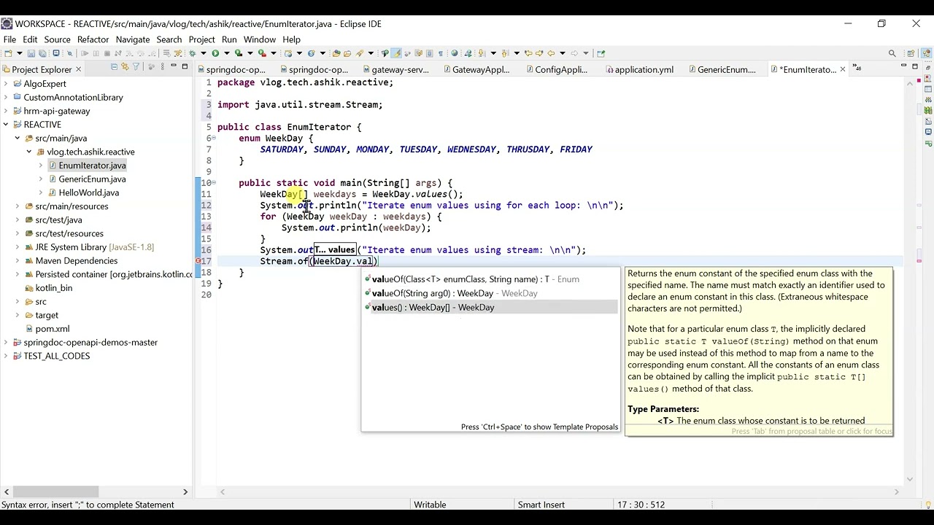The height and width of the screenshot is (525, 934).
Task: Toggle Show Whitespace Characters pilcrow
Action: (441, 53)
